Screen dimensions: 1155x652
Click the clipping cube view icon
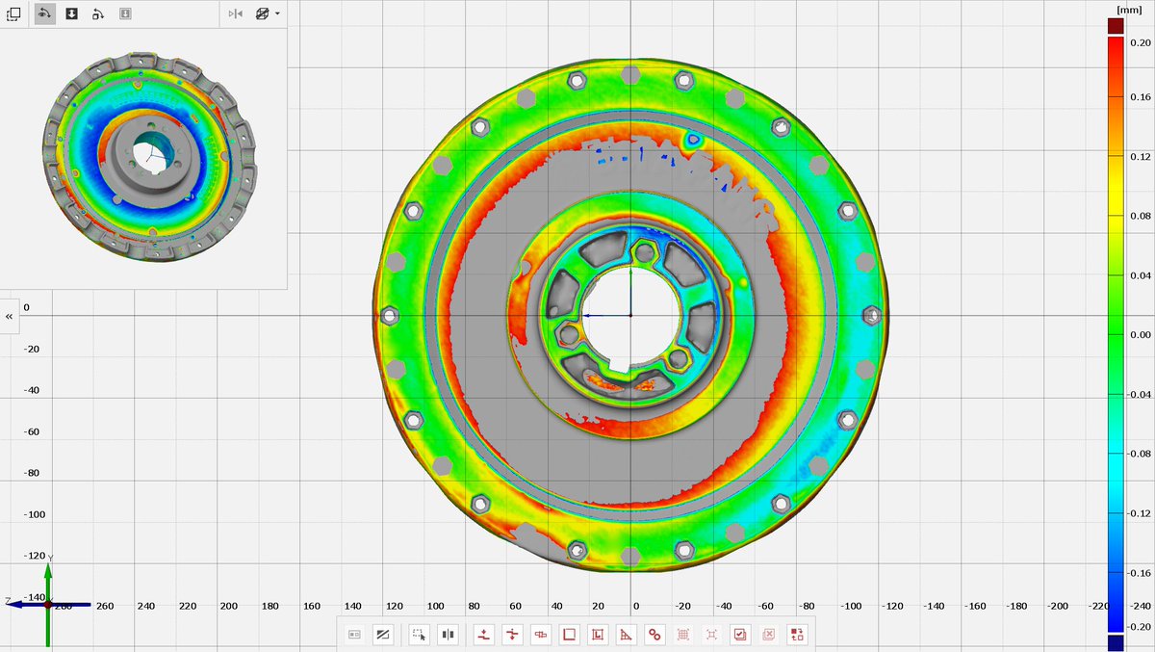[262, 13]
